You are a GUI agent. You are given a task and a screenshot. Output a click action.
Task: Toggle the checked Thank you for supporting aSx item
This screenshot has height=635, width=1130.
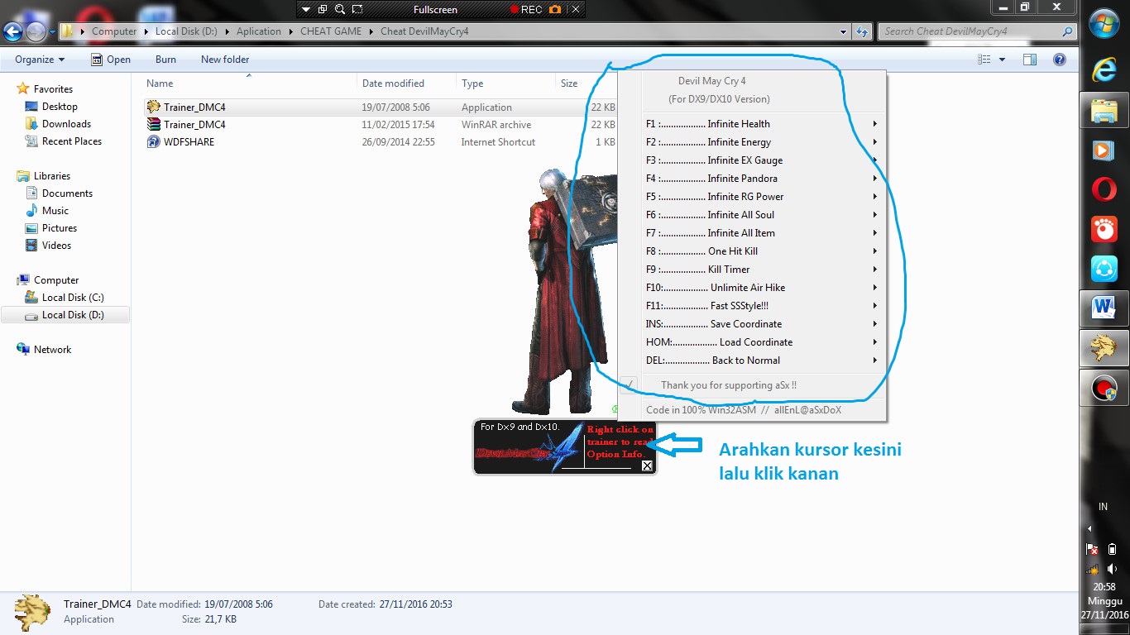pyautogui.click(x=753, y=385)
